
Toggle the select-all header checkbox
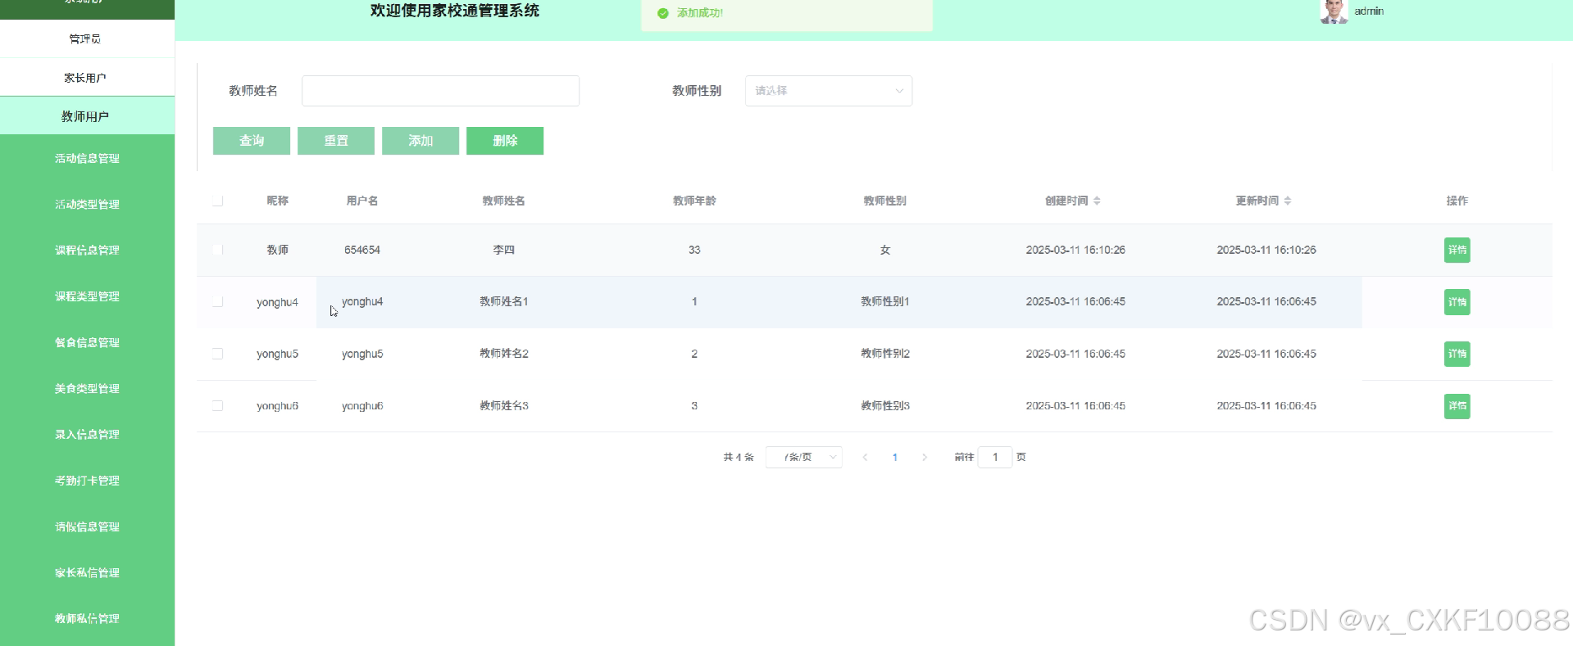coord(217,201)
